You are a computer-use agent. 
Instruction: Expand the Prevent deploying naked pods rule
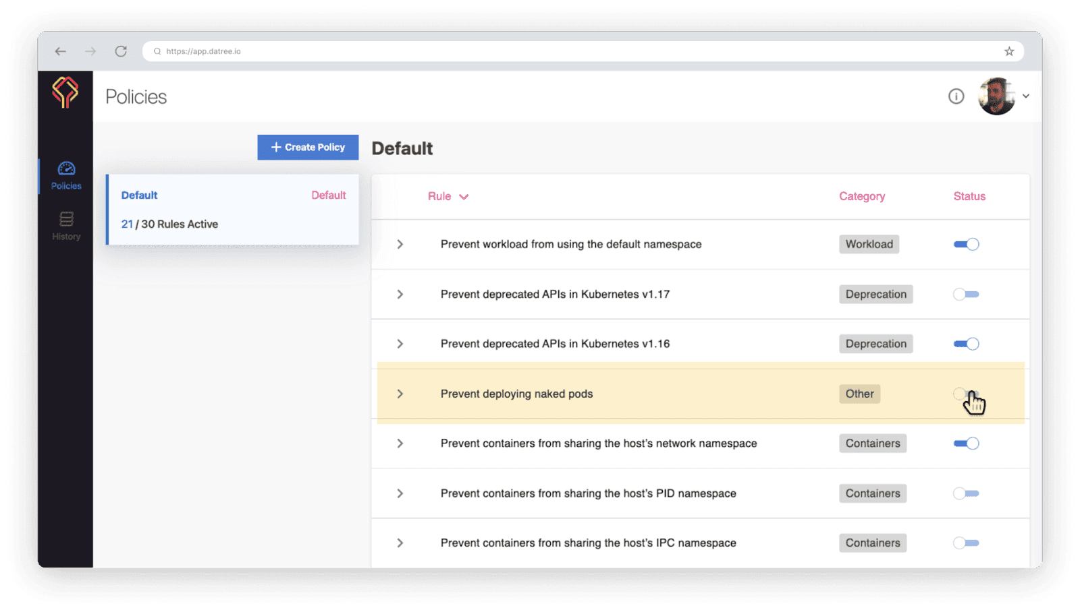[x=400, y=394]
